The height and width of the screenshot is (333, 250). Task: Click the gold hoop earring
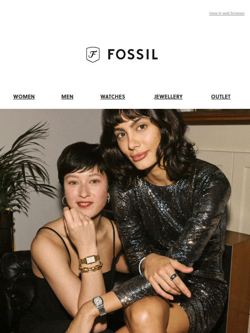point(64,200)
